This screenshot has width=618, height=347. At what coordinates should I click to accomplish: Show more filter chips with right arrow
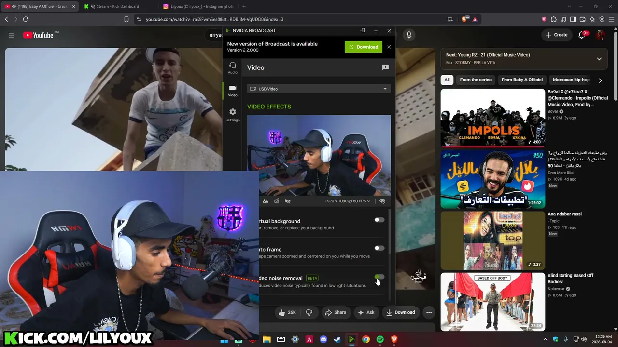(600, 80)
